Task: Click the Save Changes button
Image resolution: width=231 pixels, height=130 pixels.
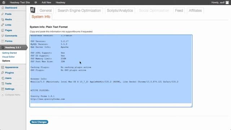Action: coord(39,122)
